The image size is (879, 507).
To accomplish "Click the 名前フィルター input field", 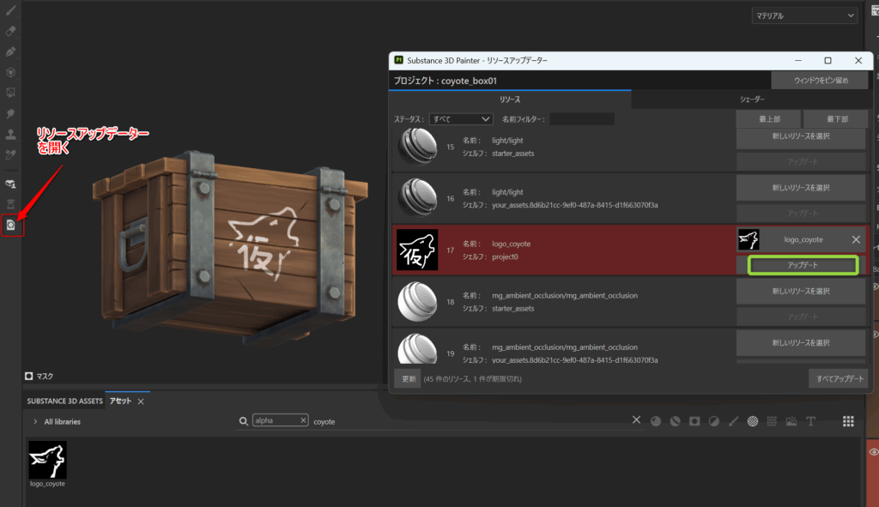I will click(581, 118).
